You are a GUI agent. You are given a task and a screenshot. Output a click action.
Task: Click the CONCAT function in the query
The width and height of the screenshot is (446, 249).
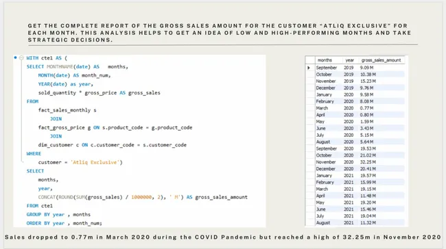click(47, 198)
